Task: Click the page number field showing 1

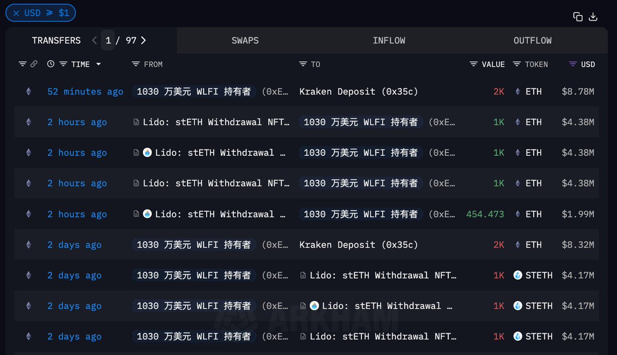Action: (x=108, y=40)
